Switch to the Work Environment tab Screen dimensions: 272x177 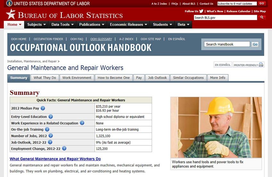click(77, 78)
